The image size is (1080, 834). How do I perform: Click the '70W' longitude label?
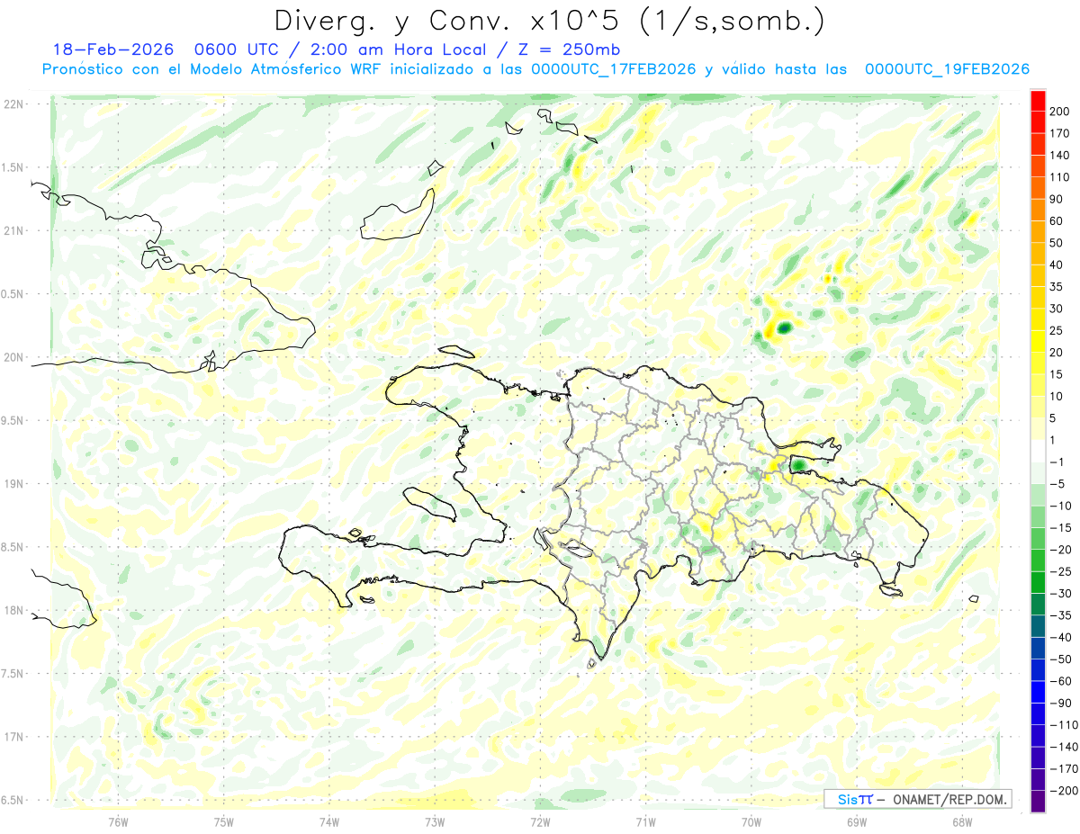tap(751, 821)
